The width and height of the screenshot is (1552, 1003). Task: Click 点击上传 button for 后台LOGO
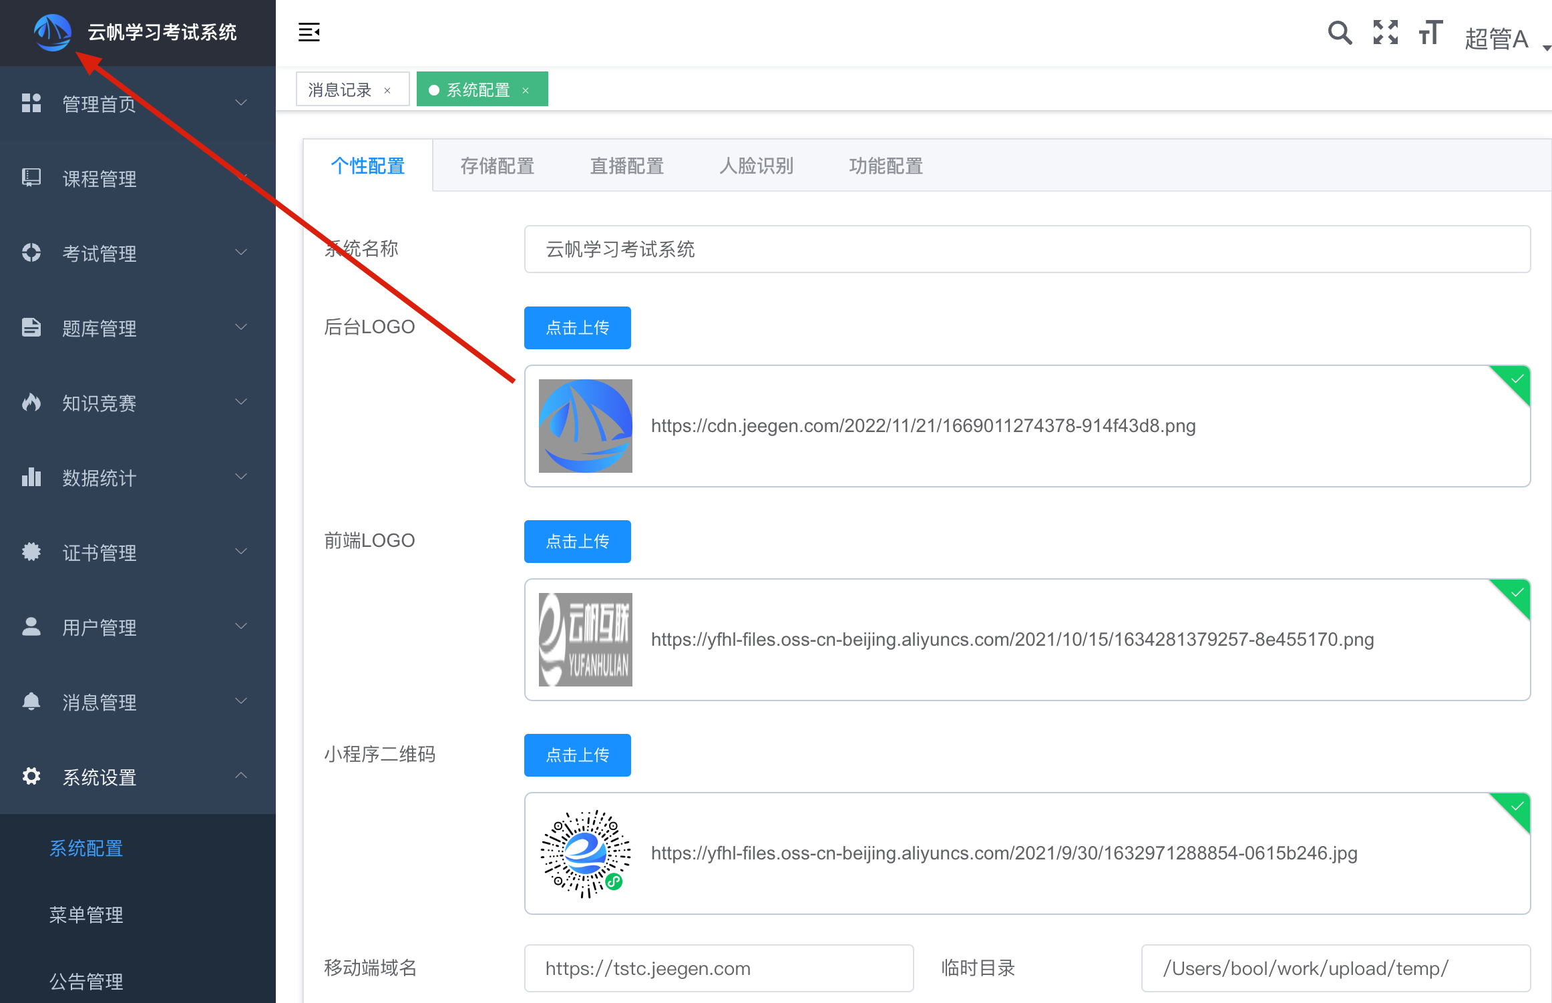tap(578, 328)
